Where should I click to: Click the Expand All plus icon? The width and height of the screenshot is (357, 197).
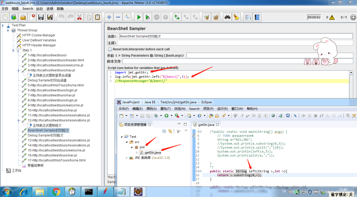(109, 17)
